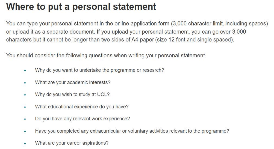Click the bullet beside educational experience question

pos(25,107)
